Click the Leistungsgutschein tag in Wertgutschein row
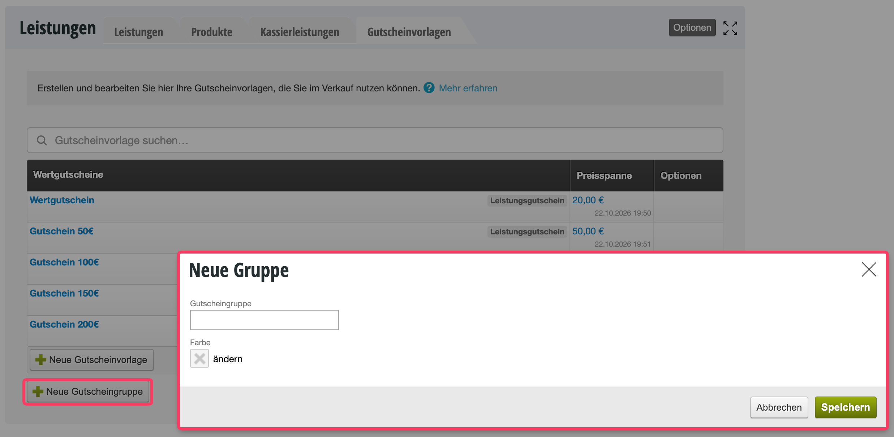 pos(527,200)
